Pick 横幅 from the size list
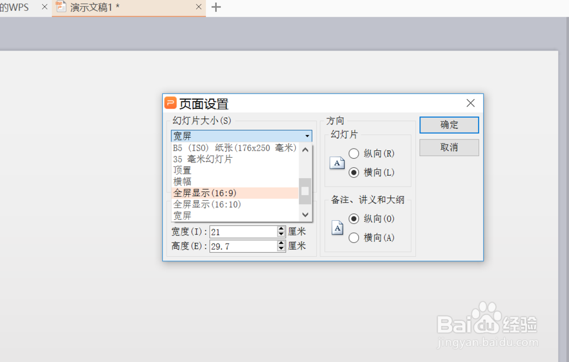Image resolution: width=569 pixels, height=362 pixels. [x=235, y=182]
